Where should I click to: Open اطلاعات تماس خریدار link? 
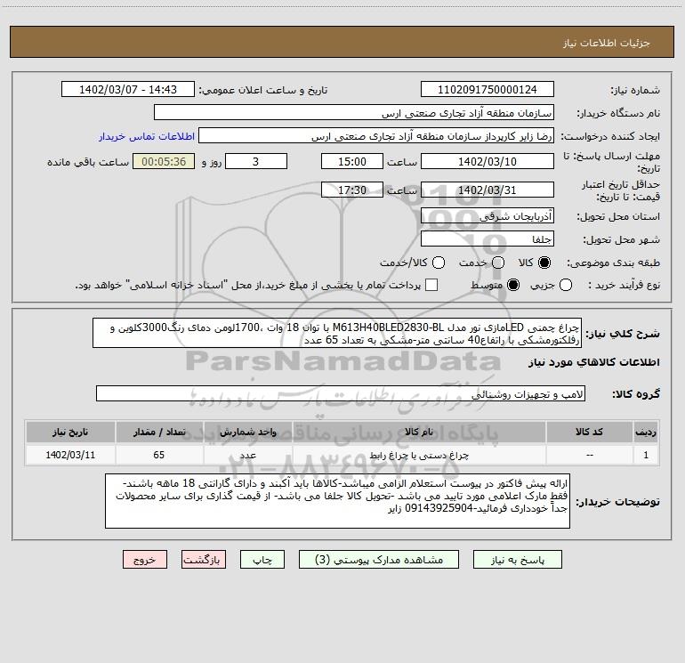coord(147,136)
